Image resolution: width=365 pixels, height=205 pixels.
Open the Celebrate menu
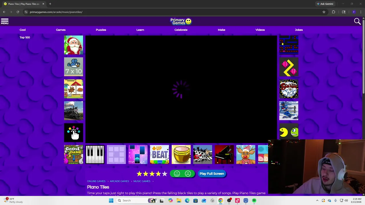[x=181, y=30]
